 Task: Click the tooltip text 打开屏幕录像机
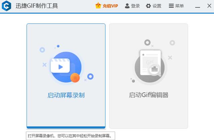click(40, 136)
